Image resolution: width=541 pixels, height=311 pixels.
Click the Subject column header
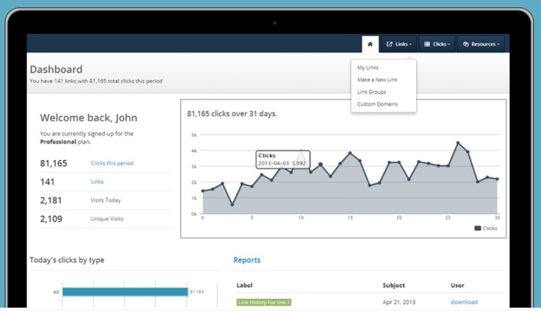coord(394,285)
